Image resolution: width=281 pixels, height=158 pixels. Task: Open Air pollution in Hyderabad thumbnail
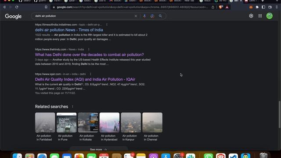click(x=109, y=122)
